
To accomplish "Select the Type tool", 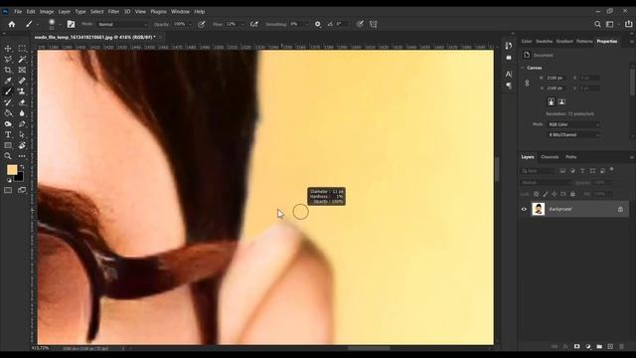I will point(8,134).
